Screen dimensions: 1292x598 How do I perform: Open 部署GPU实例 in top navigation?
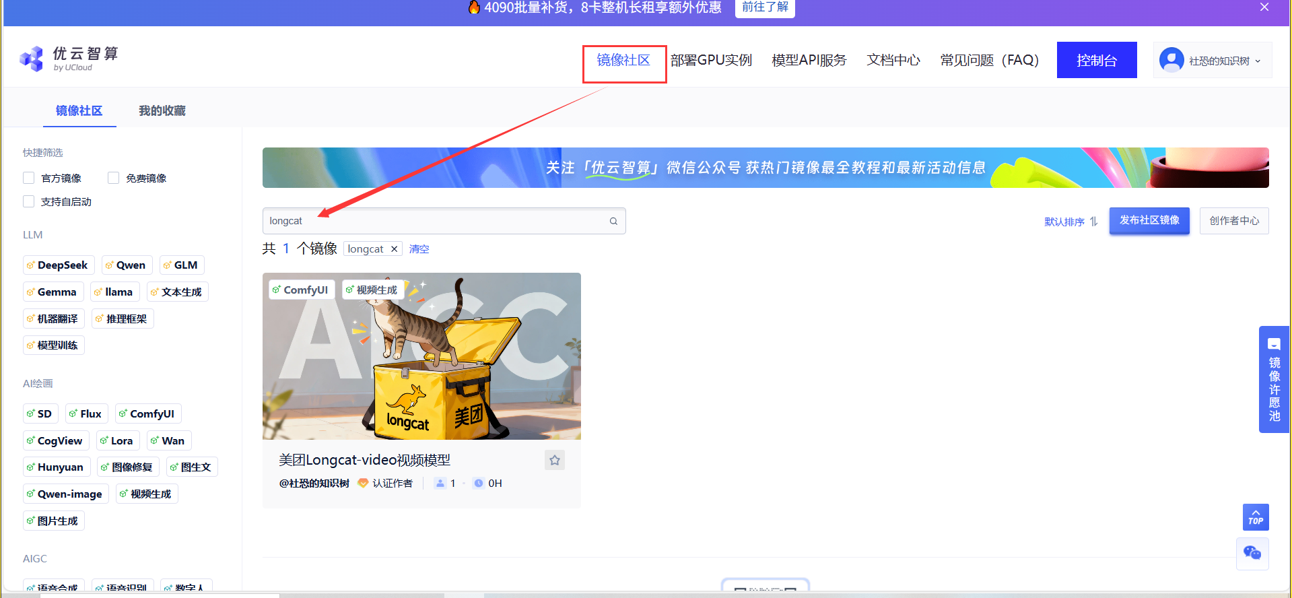coord(711,60)
